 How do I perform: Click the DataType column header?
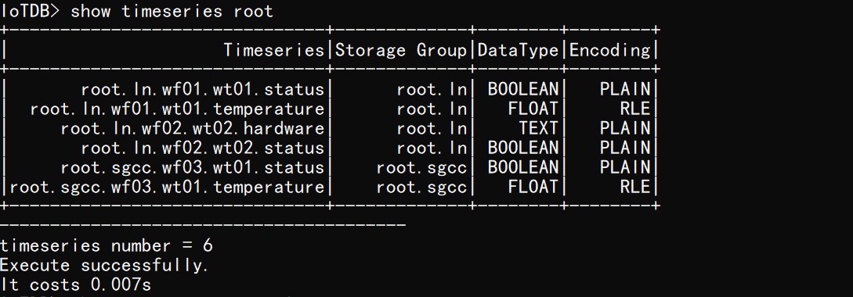coord(518,50)
